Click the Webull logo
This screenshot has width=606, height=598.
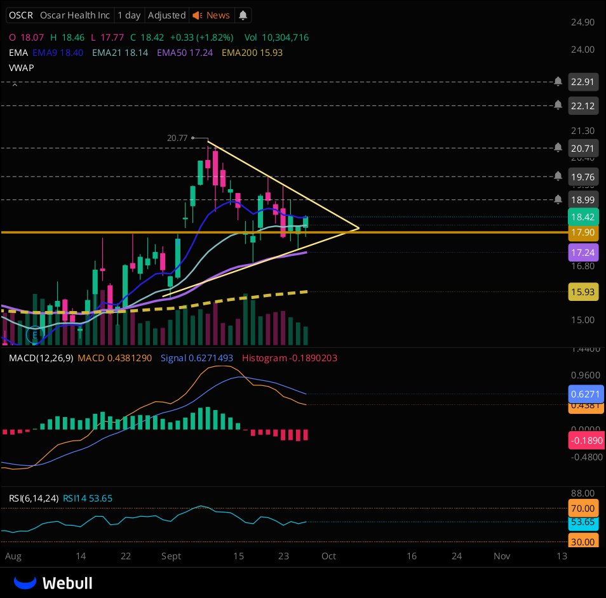[53, 583]
